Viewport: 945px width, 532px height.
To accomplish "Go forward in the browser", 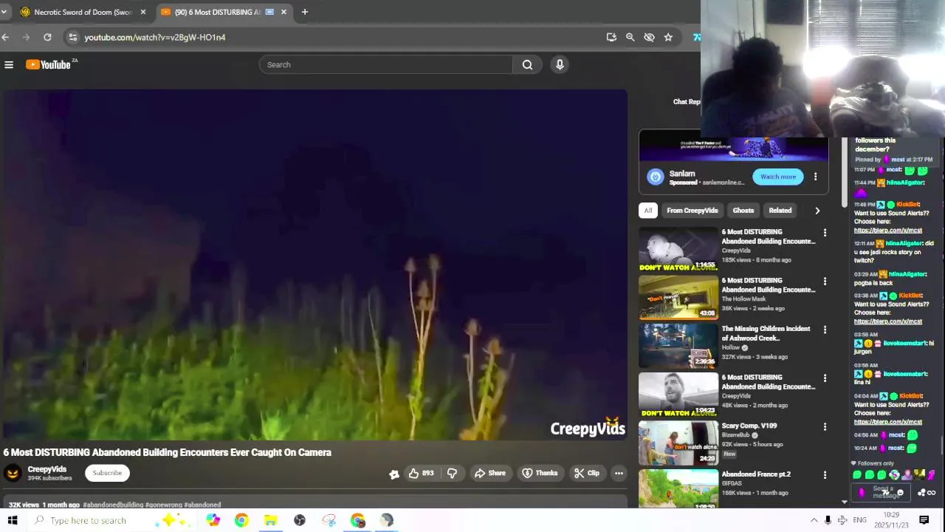I will (27, 37).
